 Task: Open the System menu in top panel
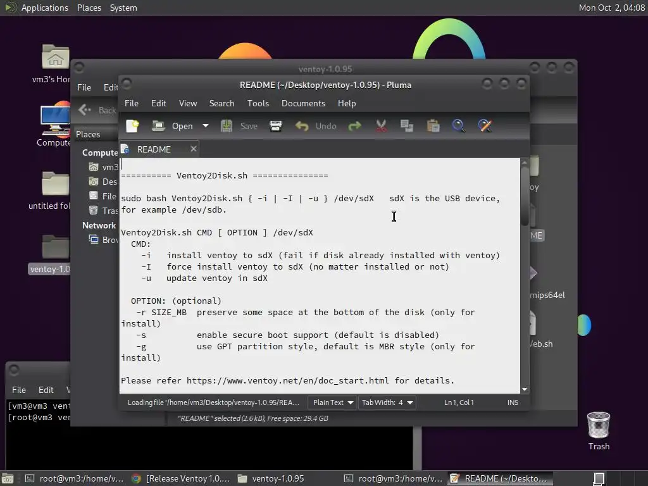(123, 8)
